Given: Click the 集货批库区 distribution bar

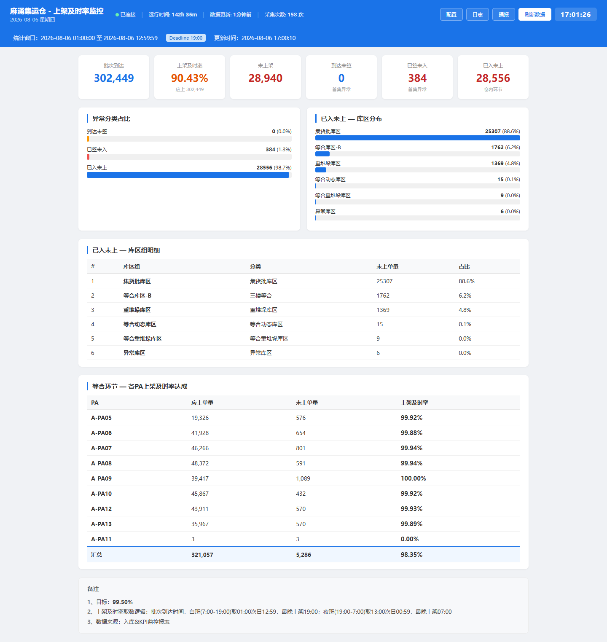Looking at the screenshot, I should [x=418, y=138].
